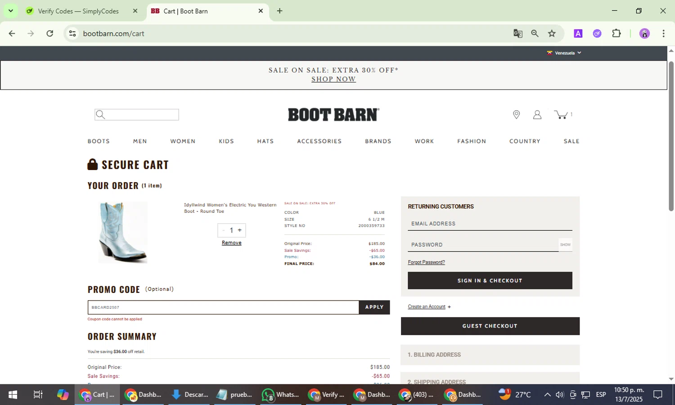
Task: Focus the Password field
Action: pyautogui.click(x=483, y=245)
